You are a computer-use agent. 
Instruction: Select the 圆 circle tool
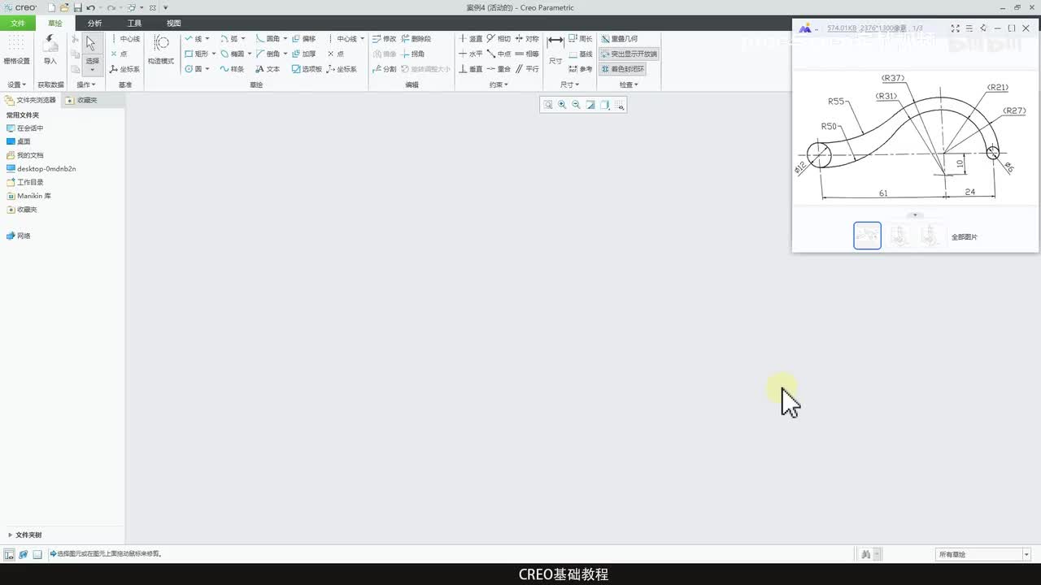tap(194, 69)
